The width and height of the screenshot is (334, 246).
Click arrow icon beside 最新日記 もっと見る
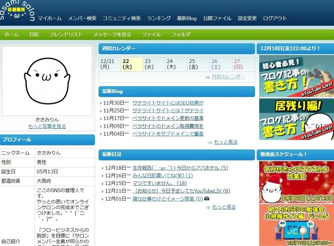(x=208, y=208)
